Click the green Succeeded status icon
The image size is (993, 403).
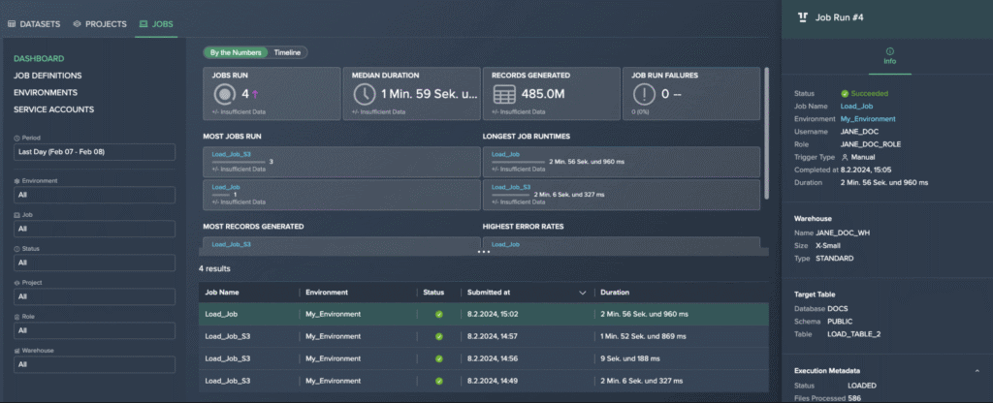pyautogui.click(x=845, y=94)
